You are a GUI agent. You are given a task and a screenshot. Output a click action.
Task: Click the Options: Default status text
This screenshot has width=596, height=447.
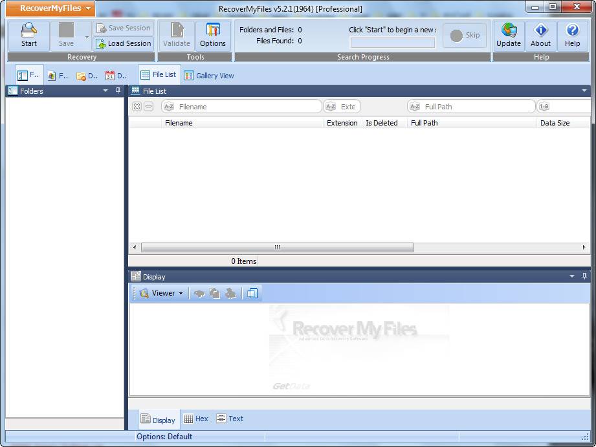(x=164, y=437)
